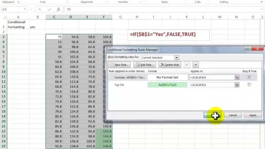Open the Name Box dropdown arrow
This screenshot has height=149, width=265.
(x=25, y=9)
